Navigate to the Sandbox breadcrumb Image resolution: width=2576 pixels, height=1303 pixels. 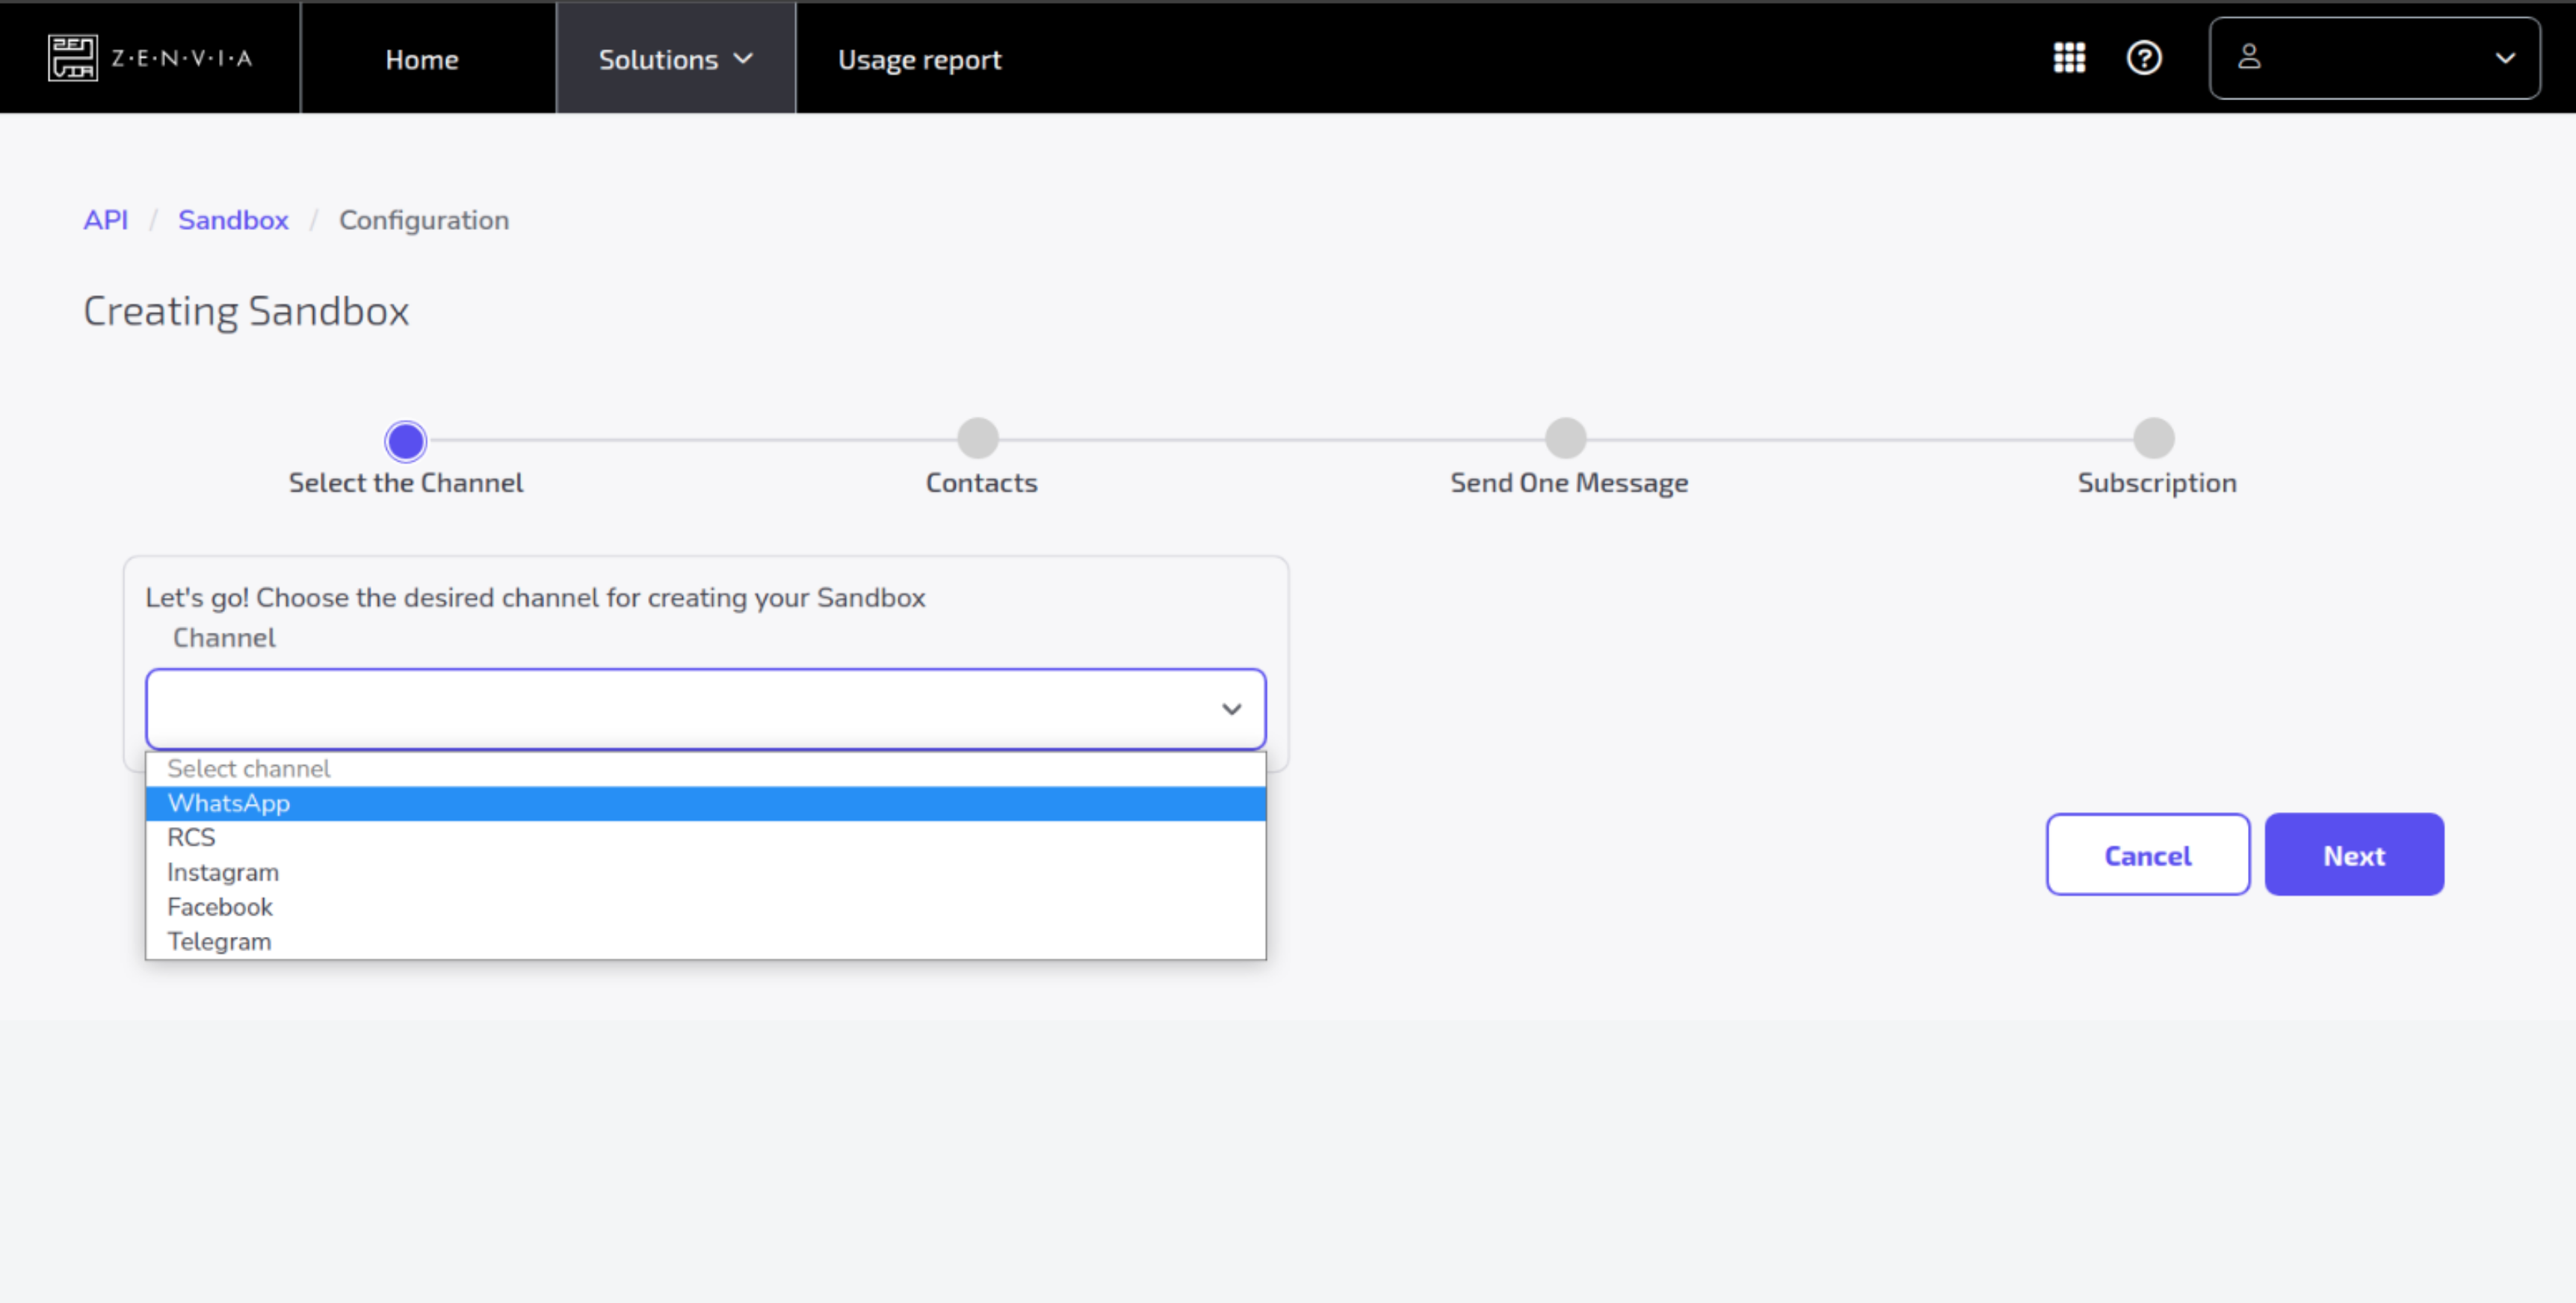[x=233, y=220]
